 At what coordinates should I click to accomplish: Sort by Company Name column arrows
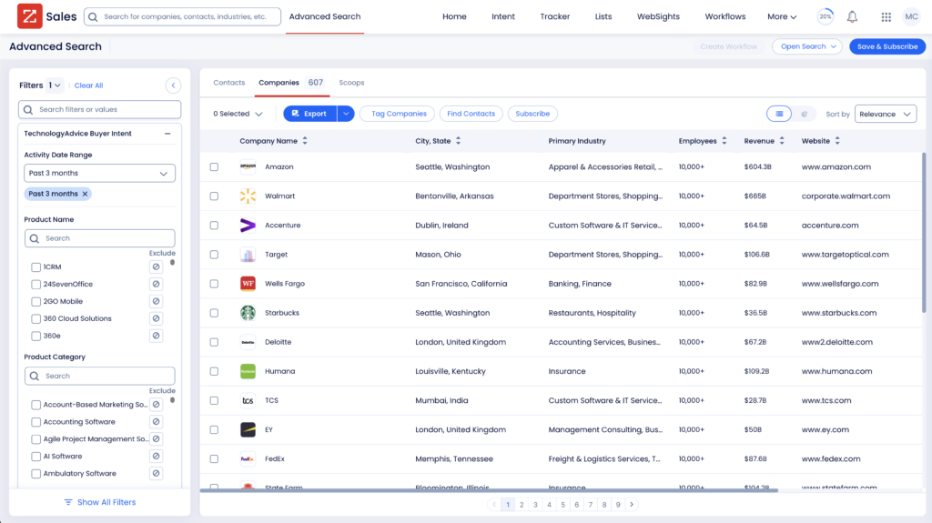305,141
